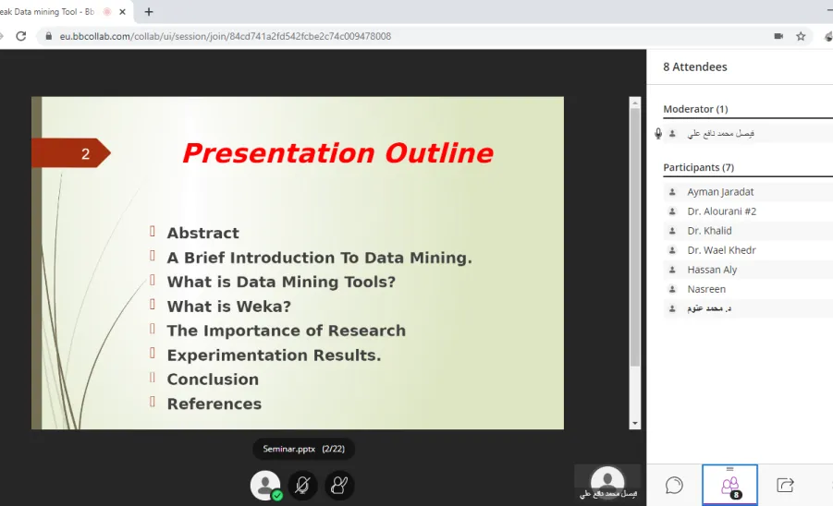The image size is (833, 506).
Task: Click the Participants (7) section header
Action: click(699, 167)
